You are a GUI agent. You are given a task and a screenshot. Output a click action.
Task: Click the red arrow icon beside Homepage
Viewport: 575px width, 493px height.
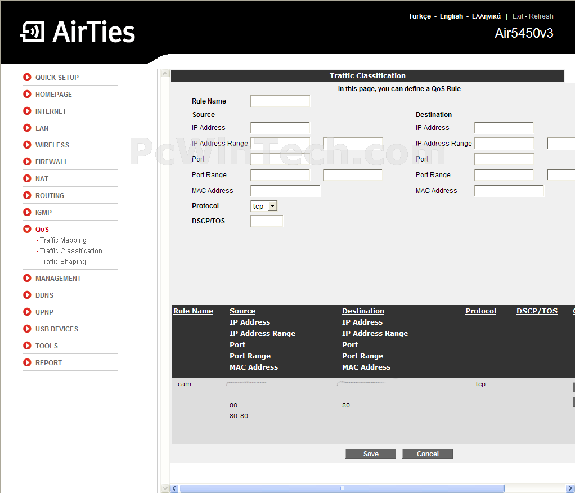click(x=27, y=94)
